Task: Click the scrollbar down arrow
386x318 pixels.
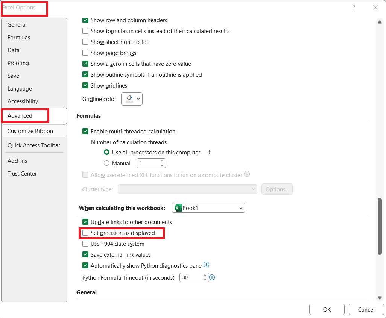Action: click(x=380, y=298)
